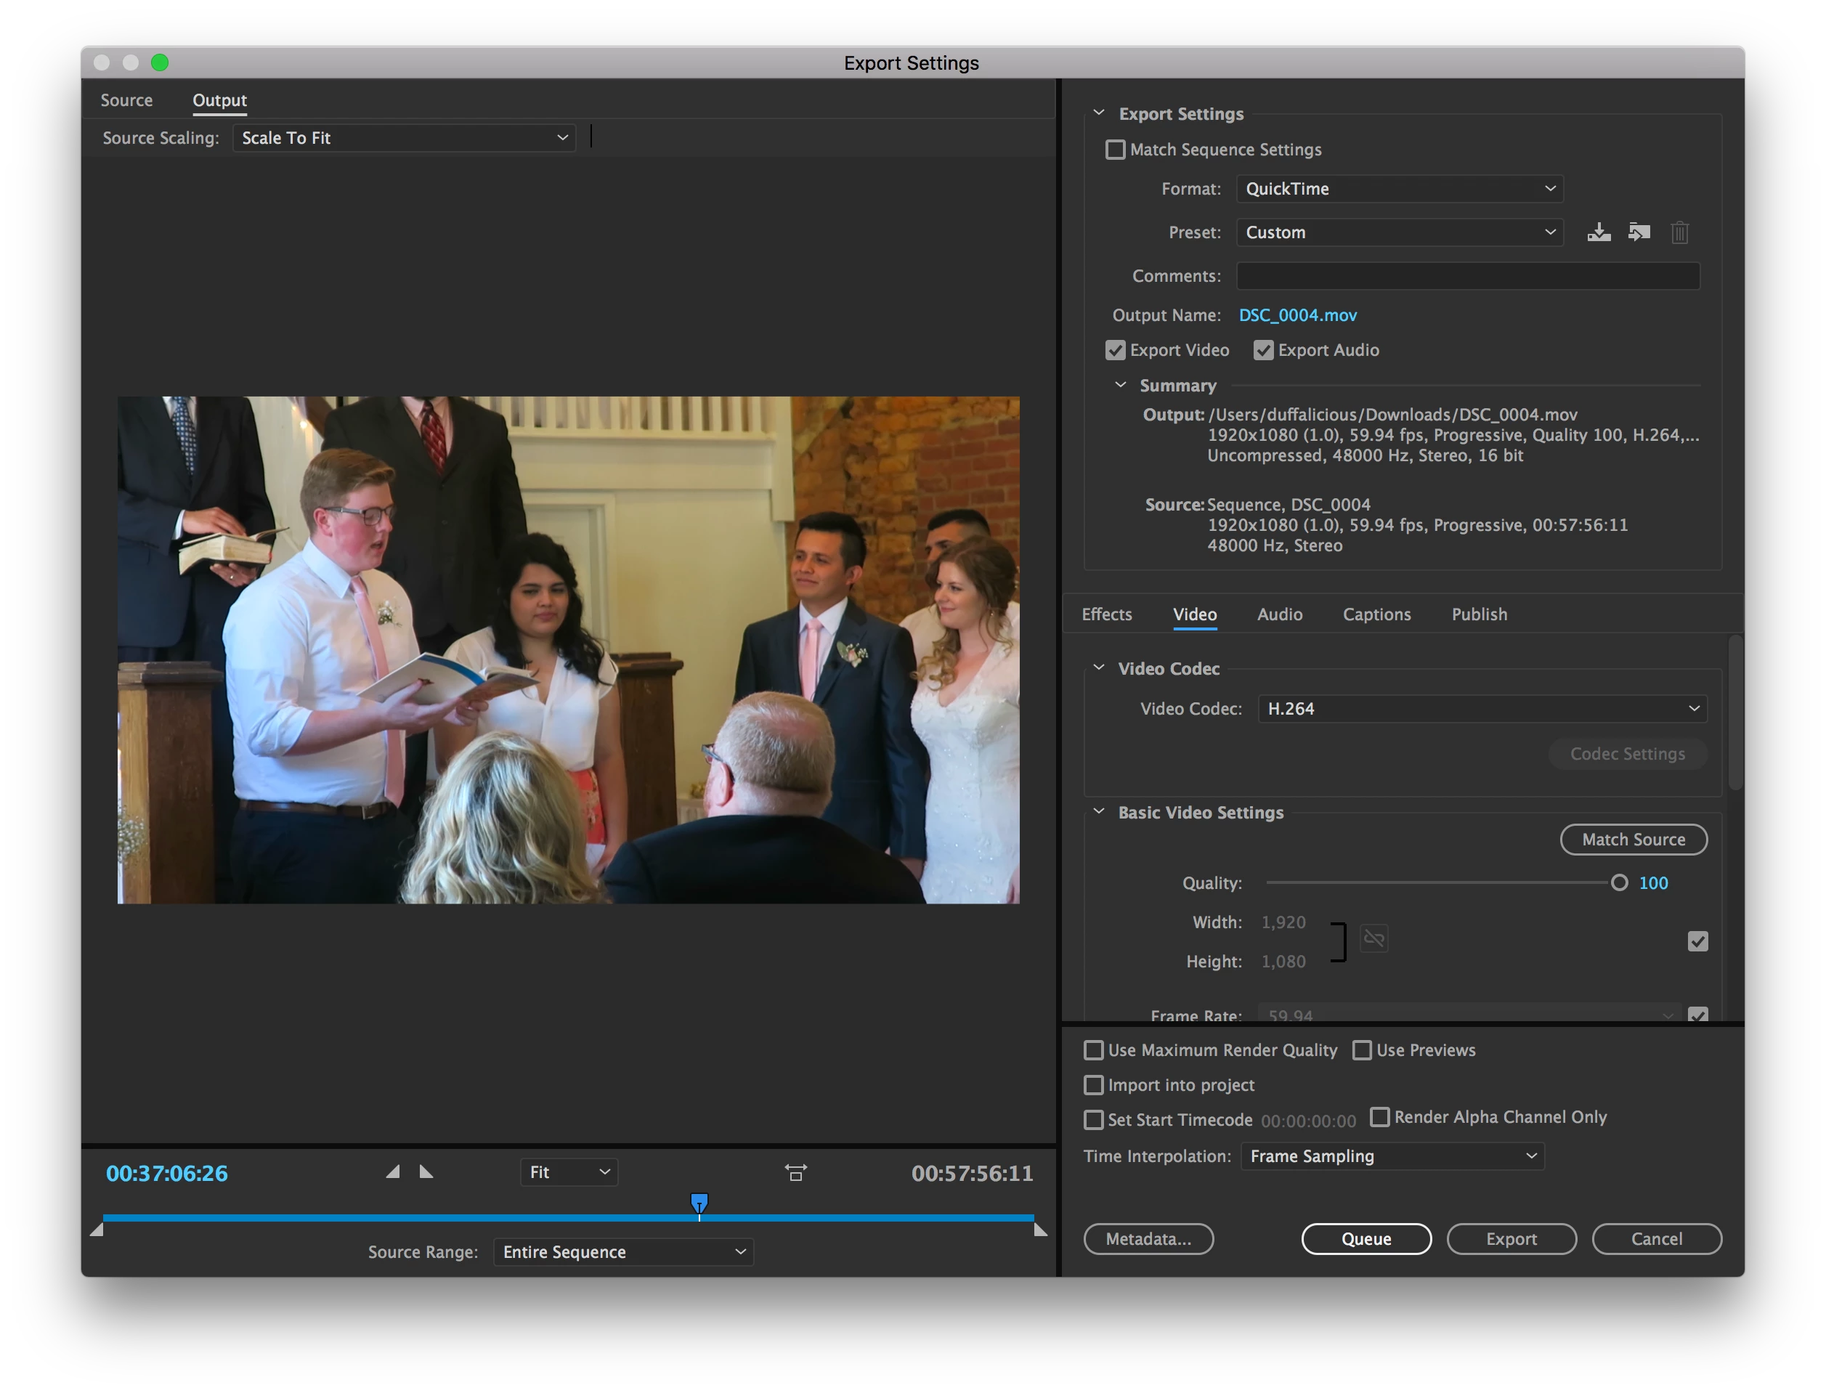The image size is (1826, 1393).
Task: Click the Set In Point marker icon
Action: point(393,1171)
